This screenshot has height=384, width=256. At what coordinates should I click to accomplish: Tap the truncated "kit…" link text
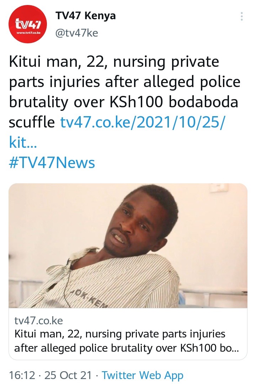(x=23, y=142)
